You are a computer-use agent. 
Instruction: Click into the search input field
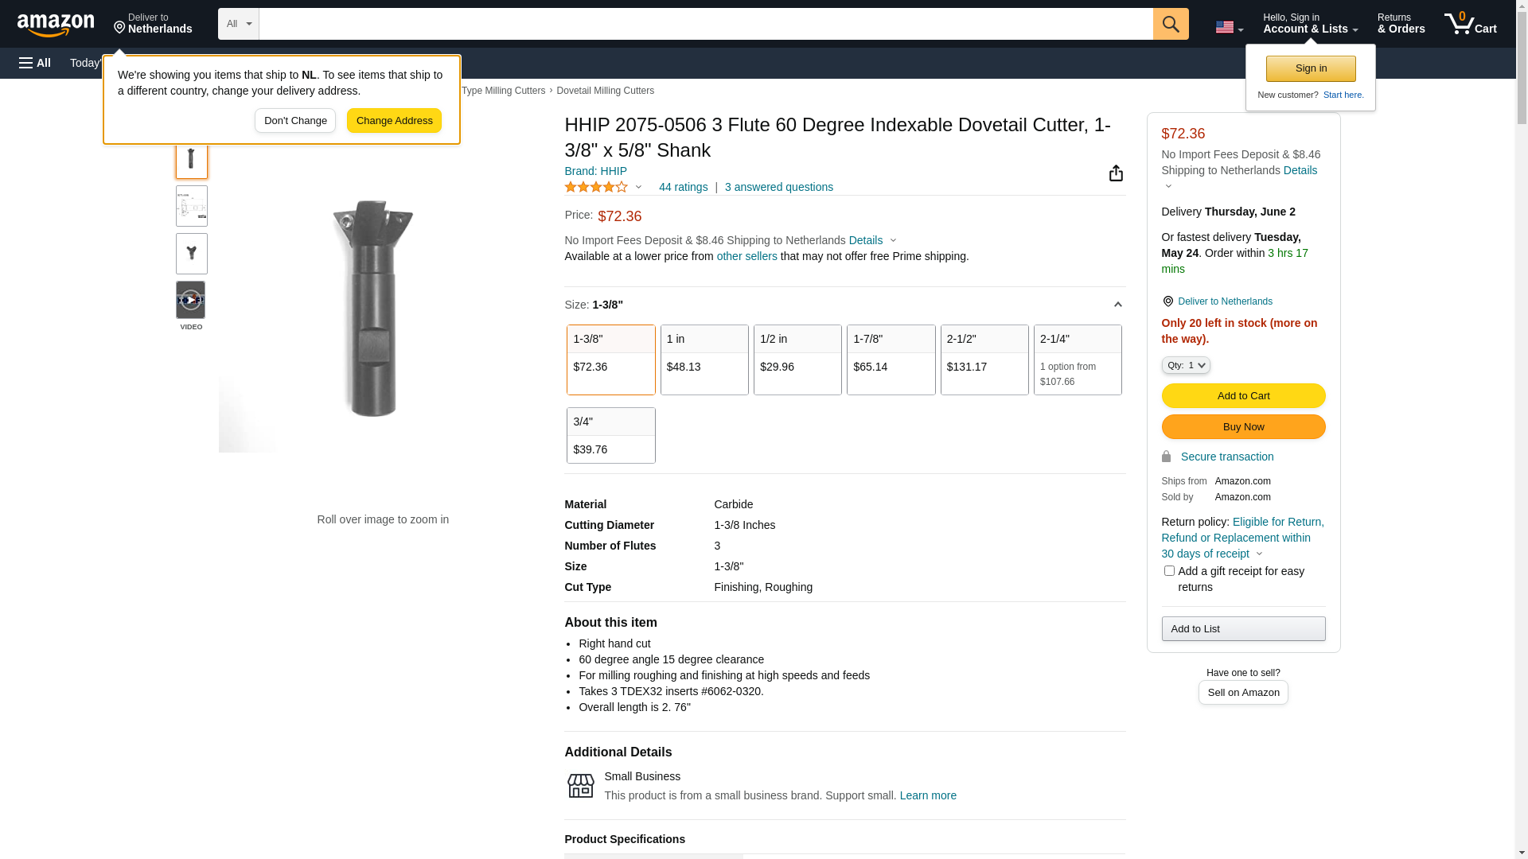point(705,24)
